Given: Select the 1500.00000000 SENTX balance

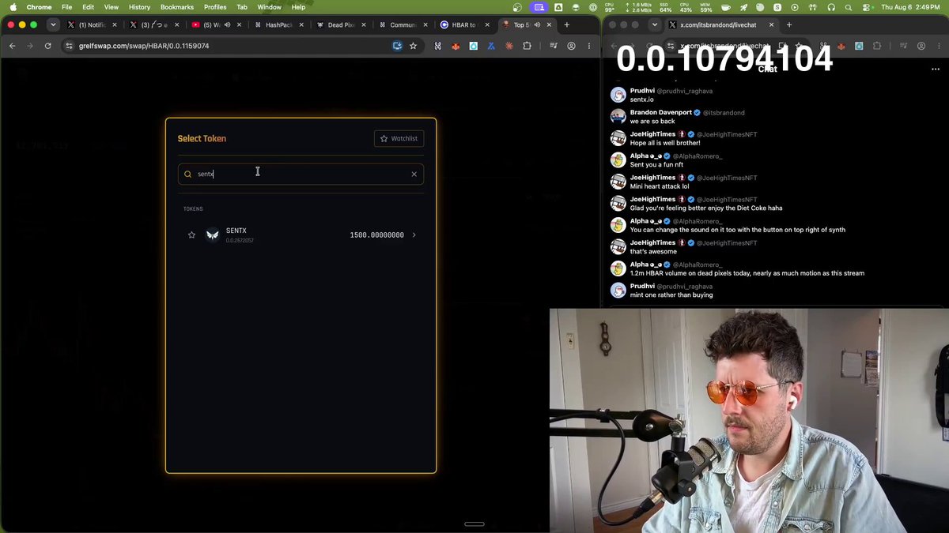Looking at the screenshot, I should pyautogui.click(x=376, y=235).
